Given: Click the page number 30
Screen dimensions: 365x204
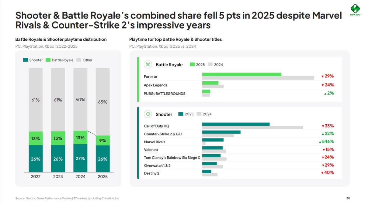Looking at the screenshot, I should click(x=348, y=198).
